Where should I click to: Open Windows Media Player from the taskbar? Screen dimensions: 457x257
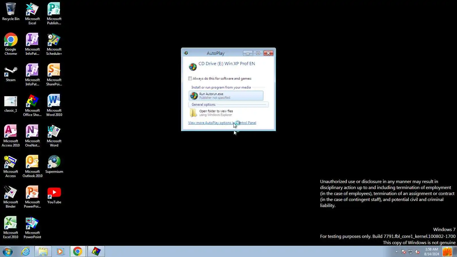pos(60,252)
